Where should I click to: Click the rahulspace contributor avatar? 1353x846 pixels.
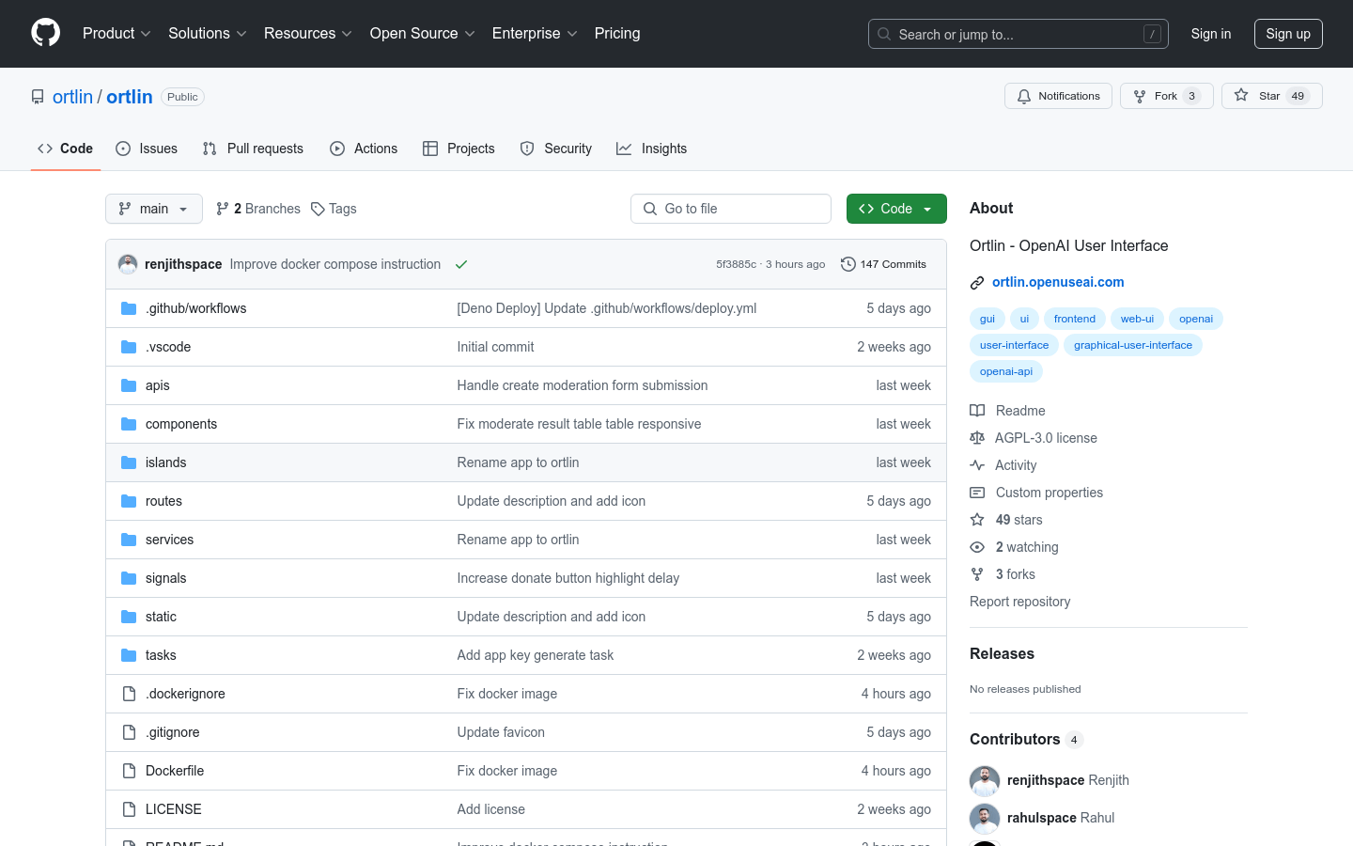[x=985, y=818]
